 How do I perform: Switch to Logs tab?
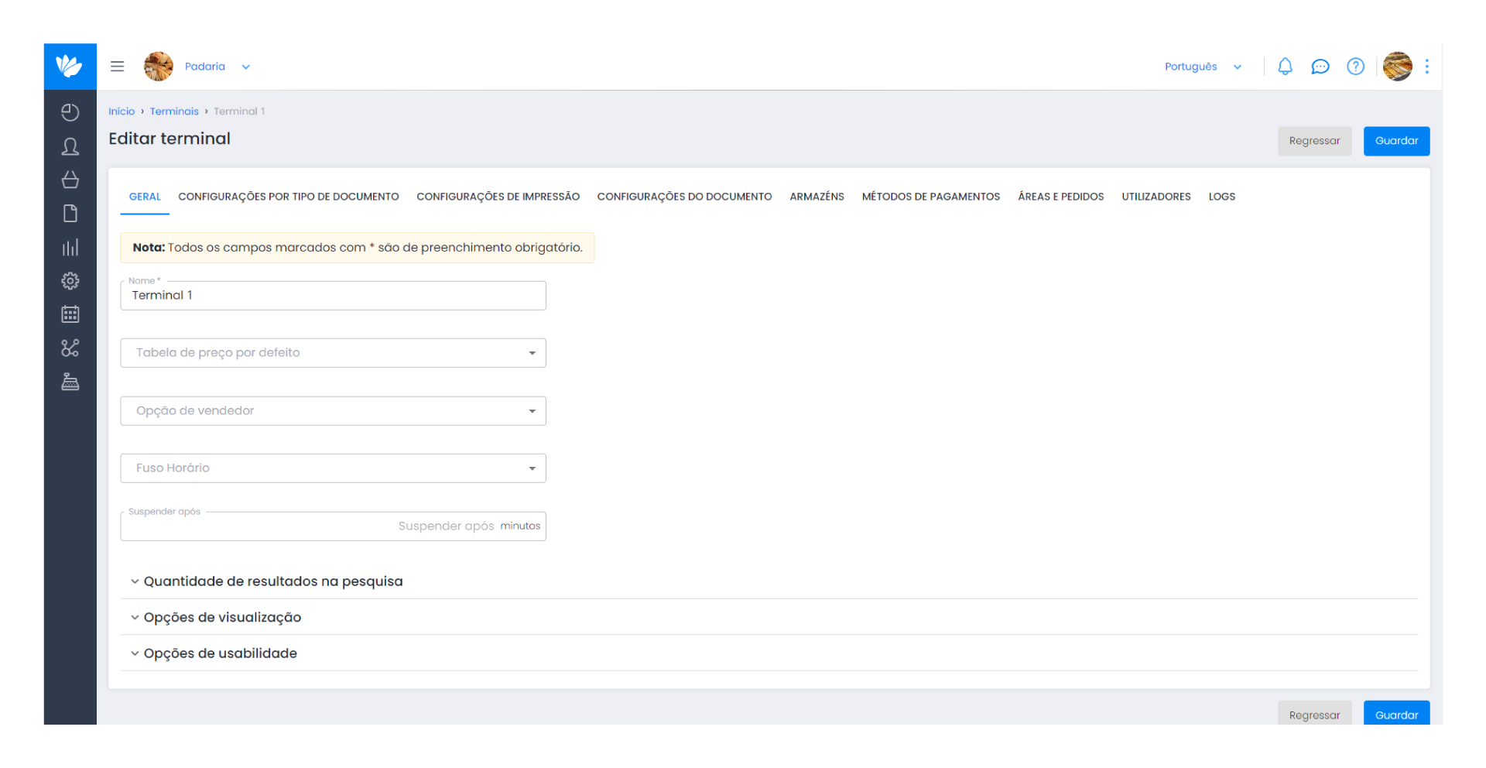[1222, 197]
